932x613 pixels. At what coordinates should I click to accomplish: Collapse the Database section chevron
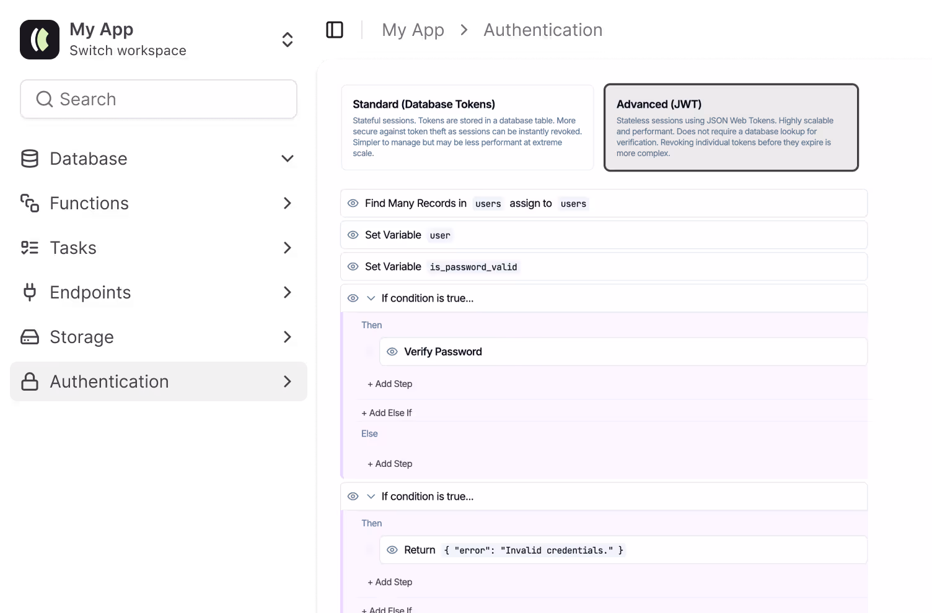[x=288, y=159]
